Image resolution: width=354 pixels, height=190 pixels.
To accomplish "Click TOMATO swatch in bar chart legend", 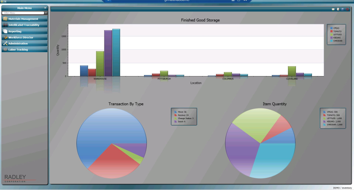I will 332,31.
